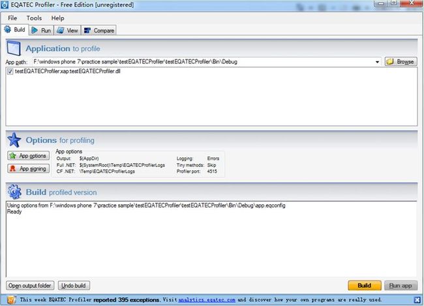Image resolution: width=424 pixels, height=306 pixels.
Task: Open the File menu
Action: 12,18
